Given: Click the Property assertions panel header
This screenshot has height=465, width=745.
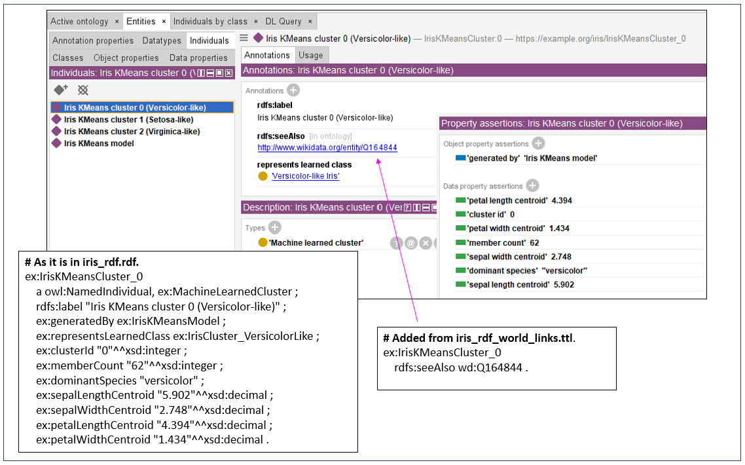Looking at the screenshot, I should [x=573, y=123].
